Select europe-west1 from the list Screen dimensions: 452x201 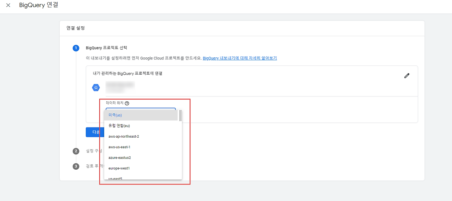click(141, 168)
